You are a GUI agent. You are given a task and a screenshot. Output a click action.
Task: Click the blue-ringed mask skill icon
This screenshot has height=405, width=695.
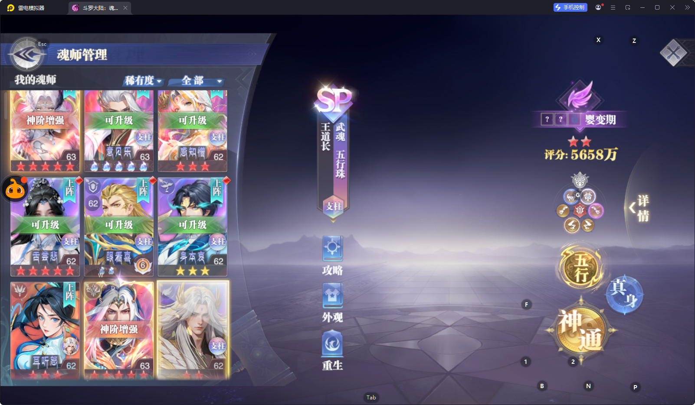pos(571,197)
